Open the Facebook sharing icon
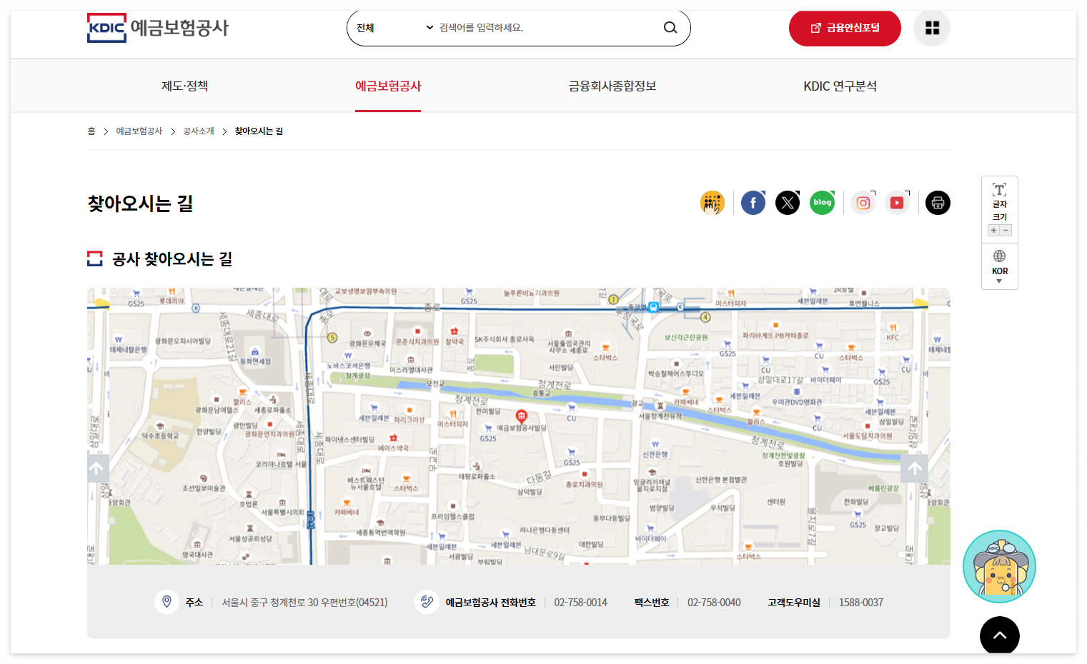Screen dimensions: 1087x664 (x=753, y=202)
